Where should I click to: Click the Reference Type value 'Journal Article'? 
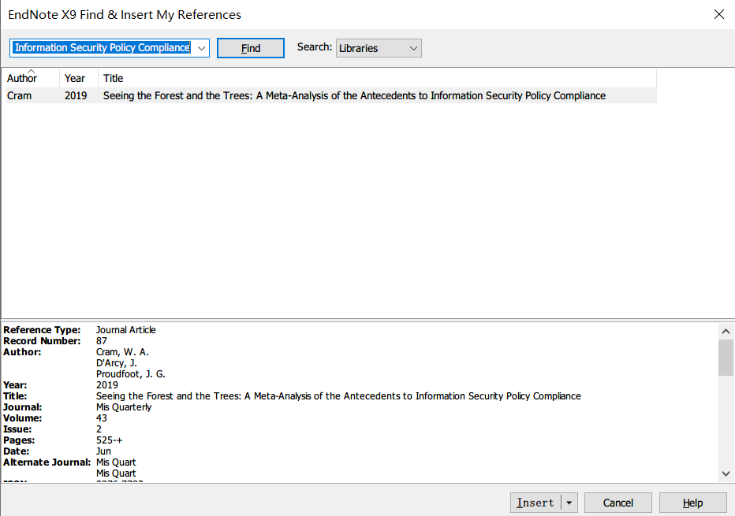[125, 330]
